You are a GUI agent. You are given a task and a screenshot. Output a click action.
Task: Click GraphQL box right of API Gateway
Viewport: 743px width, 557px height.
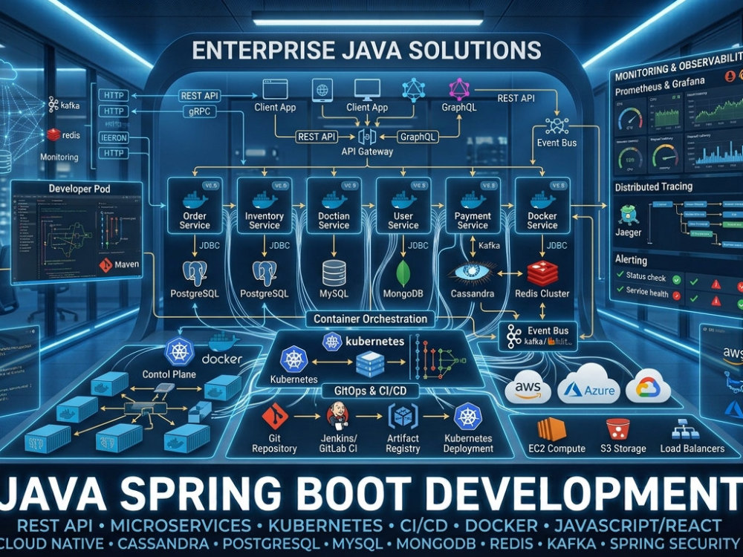(x=417, y=137)
